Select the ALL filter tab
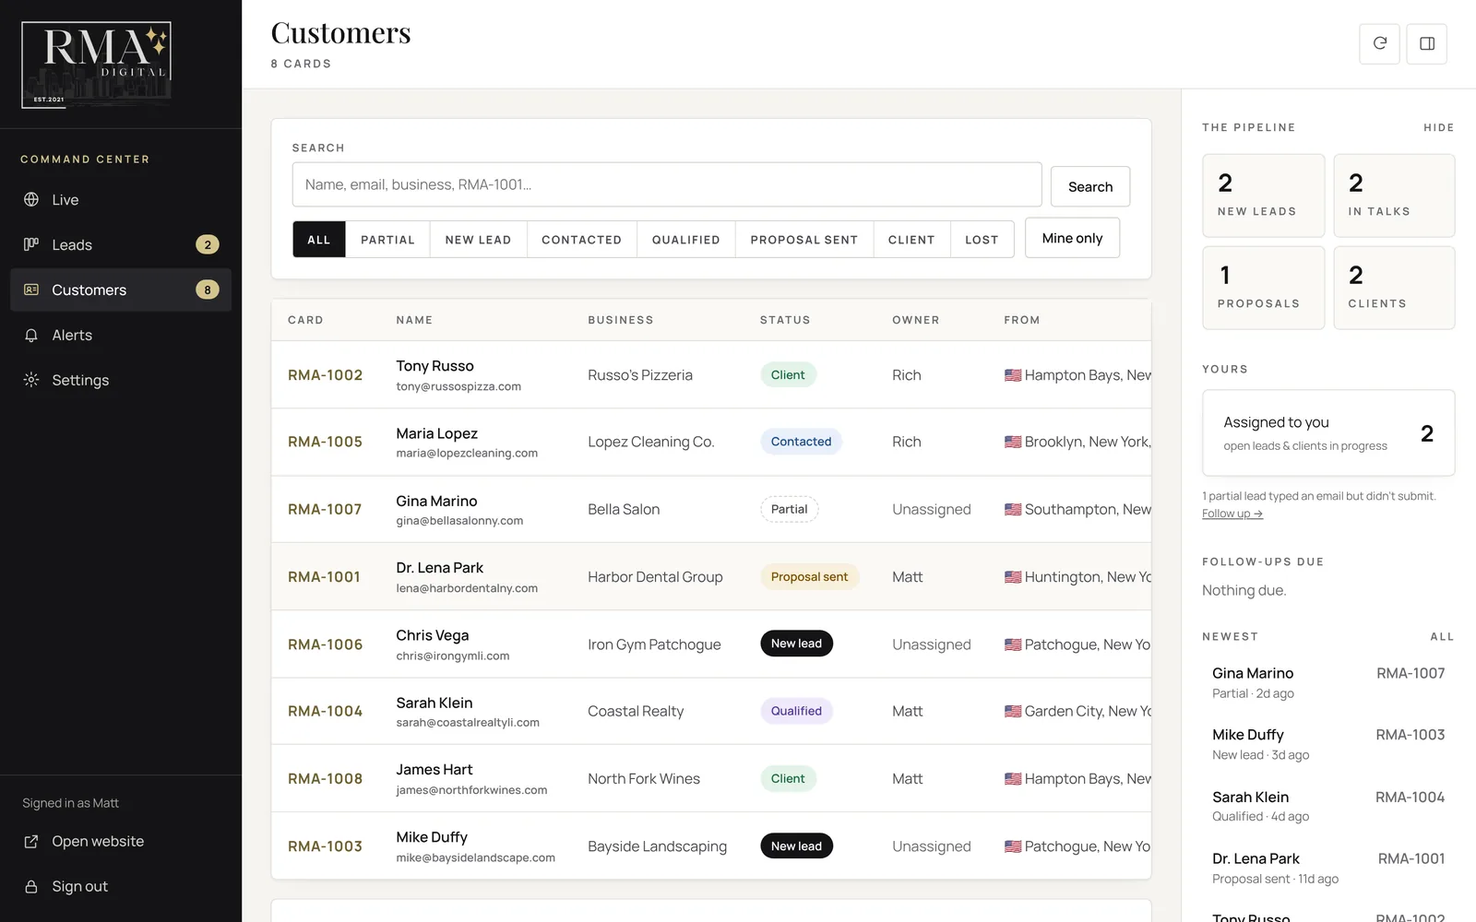Viewport: 1476px width, 922px height. [x=319, y=239]
